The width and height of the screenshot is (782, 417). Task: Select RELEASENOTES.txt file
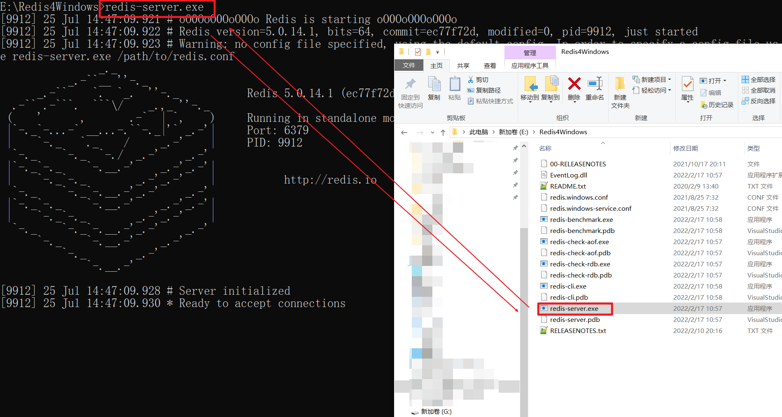tap(578, 331)
